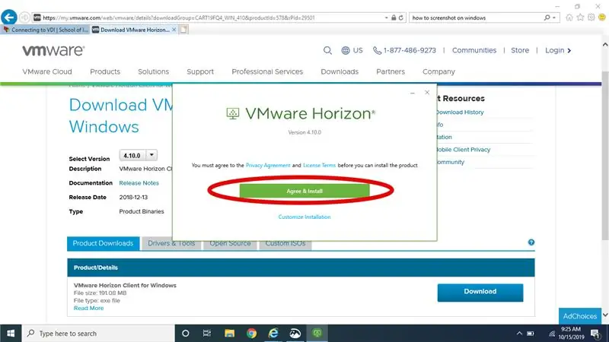This screenshot has height=342, width=609.
Task: Open the Partners menu
Action: tap(391, 71)
